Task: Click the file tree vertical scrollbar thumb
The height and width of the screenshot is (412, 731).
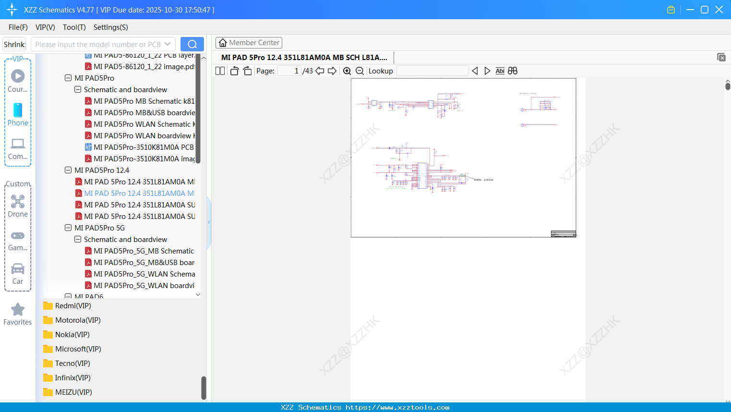Action: 198,109
